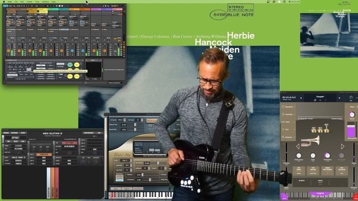Click the yellow pad beside the teal pad
Viewport: 358px width, 201px height.
77,65
